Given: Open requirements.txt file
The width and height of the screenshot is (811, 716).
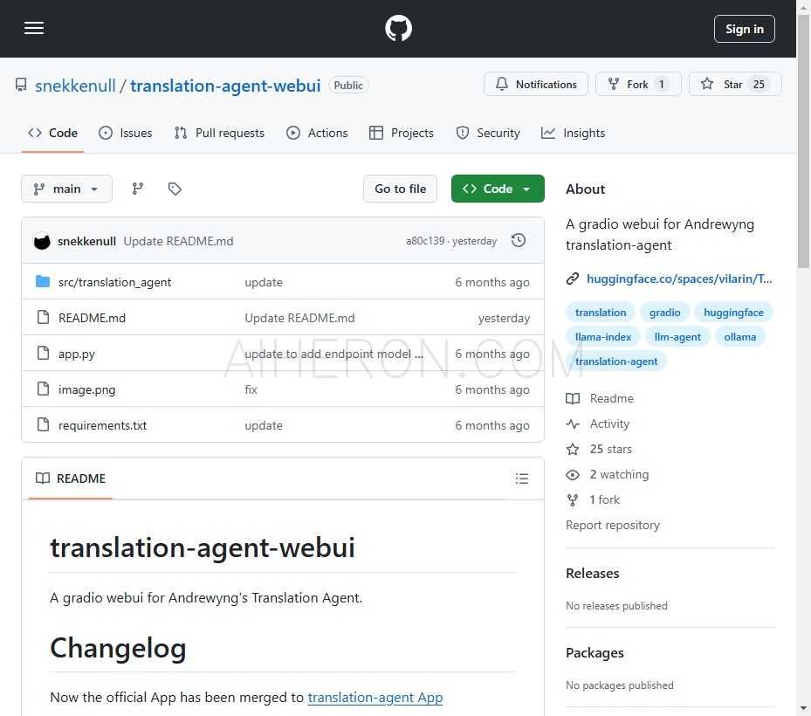Looking at the screenshot, I should [102, 425].
